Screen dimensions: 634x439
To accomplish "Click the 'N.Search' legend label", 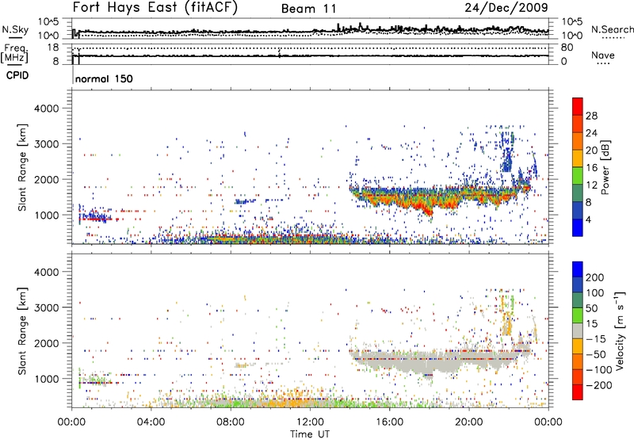I will (612, 29).
